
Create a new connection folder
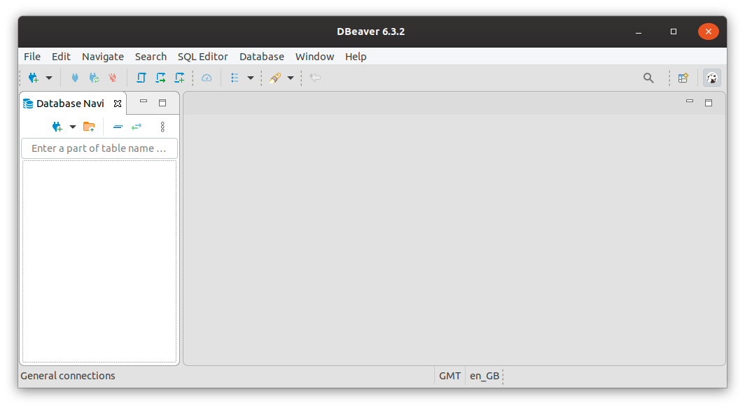89,127
